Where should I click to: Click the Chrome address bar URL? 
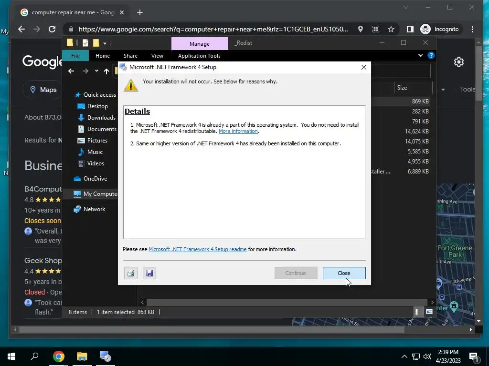[213, 29]
